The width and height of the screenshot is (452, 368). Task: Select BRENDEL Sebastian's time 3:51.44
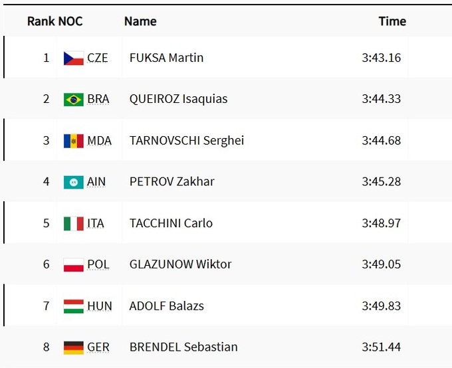(382, 347)
